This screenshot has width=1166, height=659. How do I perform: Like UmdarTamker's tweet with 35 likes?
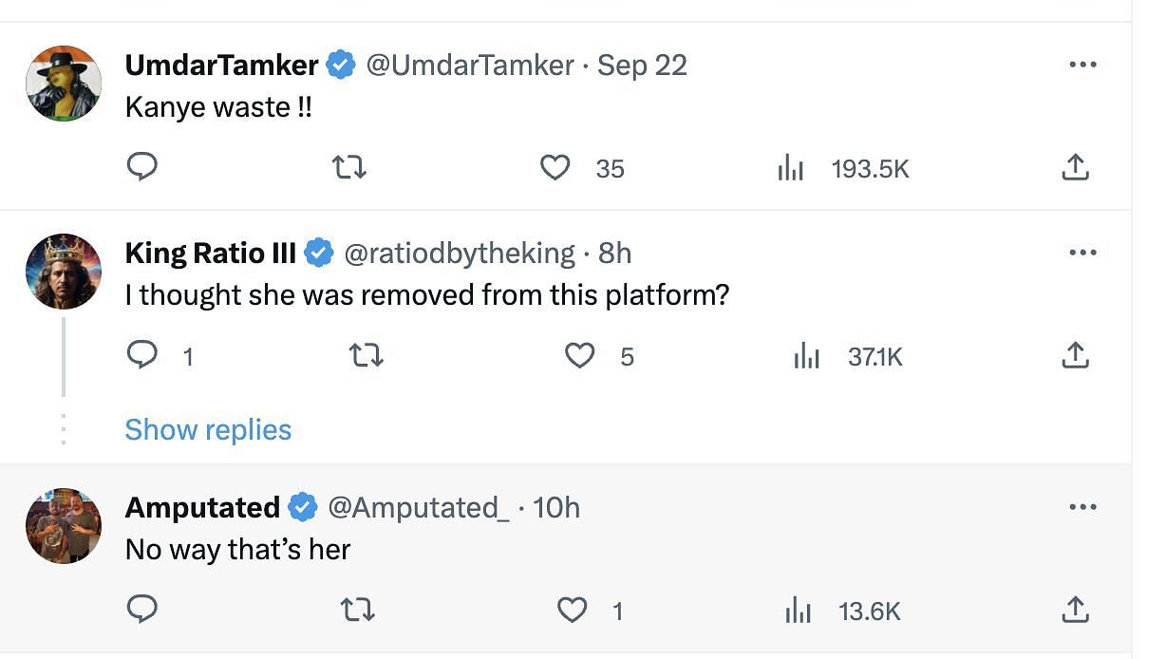pos(555,168)
